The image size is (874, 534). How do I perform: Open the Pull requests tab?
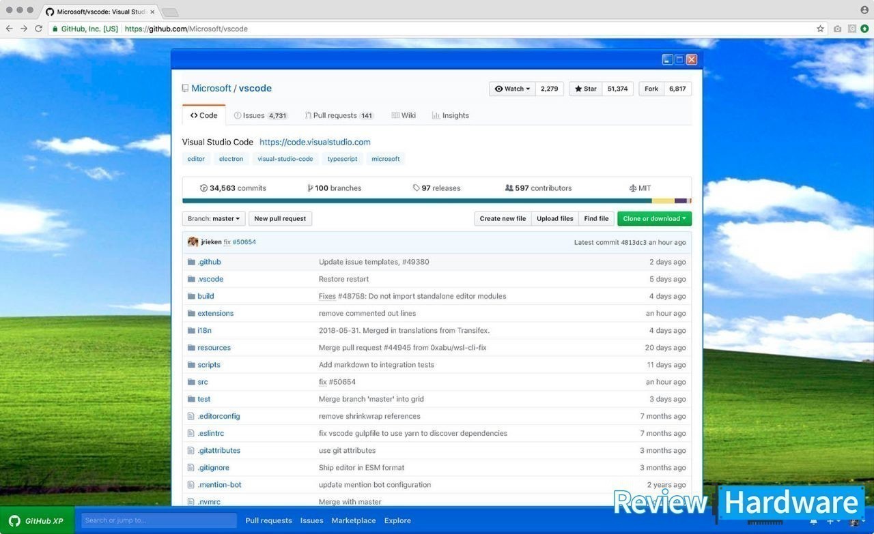point(339,115)
